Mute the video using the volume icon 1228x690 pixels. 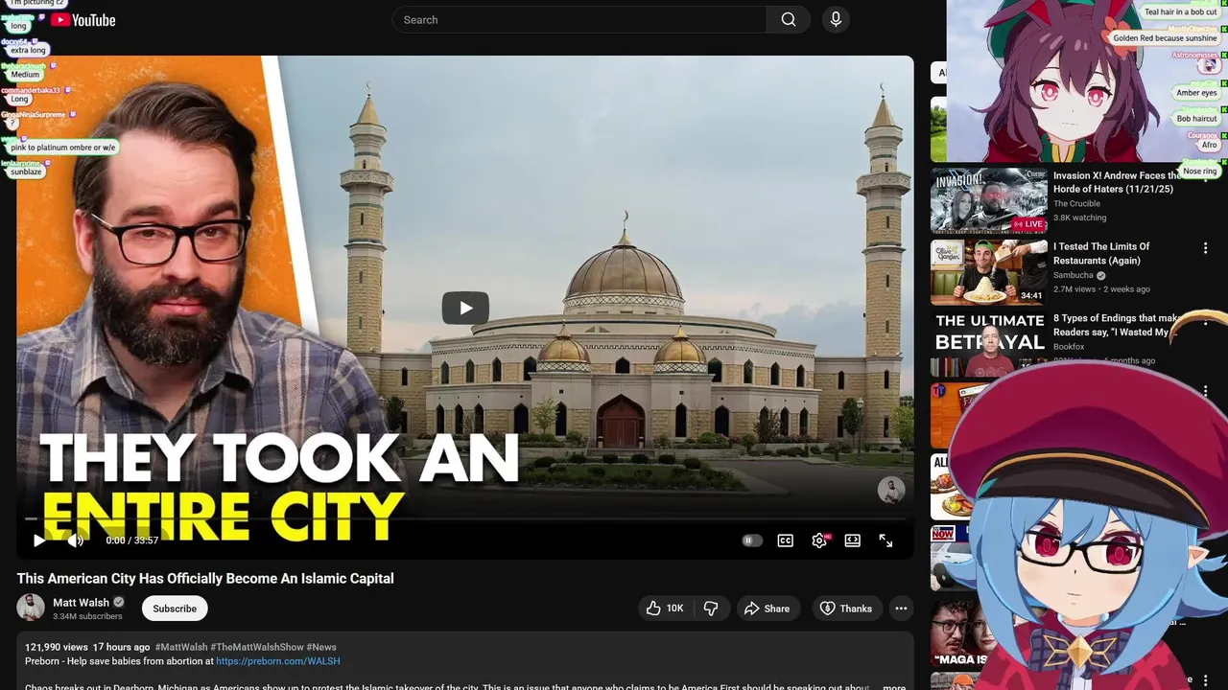pos(76,540)
